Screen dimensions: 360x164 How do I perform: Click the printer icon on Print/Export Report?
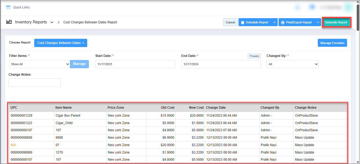282,23
